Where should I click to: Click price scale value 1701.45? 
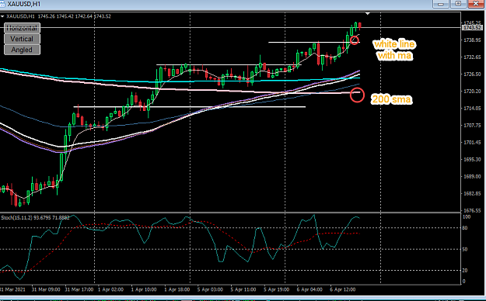click(x=471, y=142)
